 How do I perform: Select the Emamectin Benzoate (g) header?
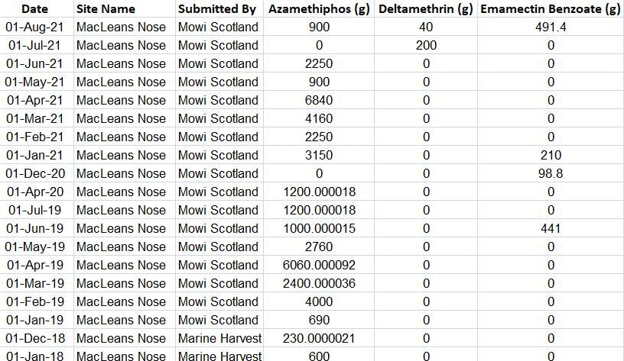tap(550, 9)
